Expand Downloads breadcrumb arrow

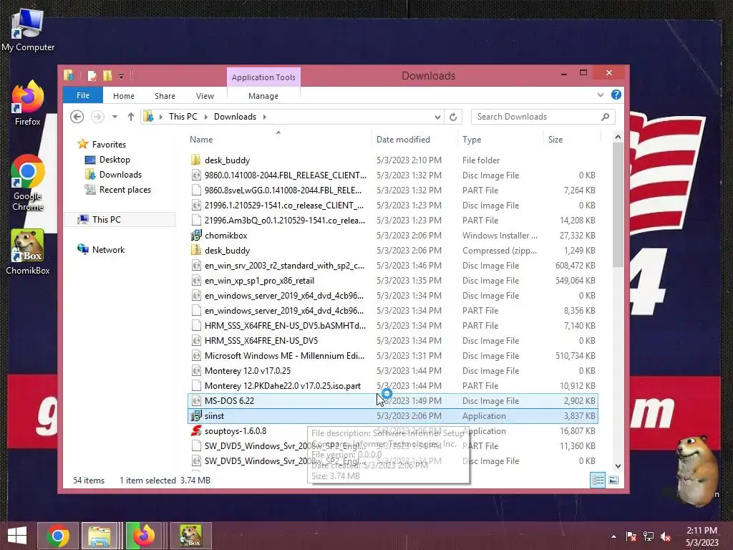click(265, 117)
